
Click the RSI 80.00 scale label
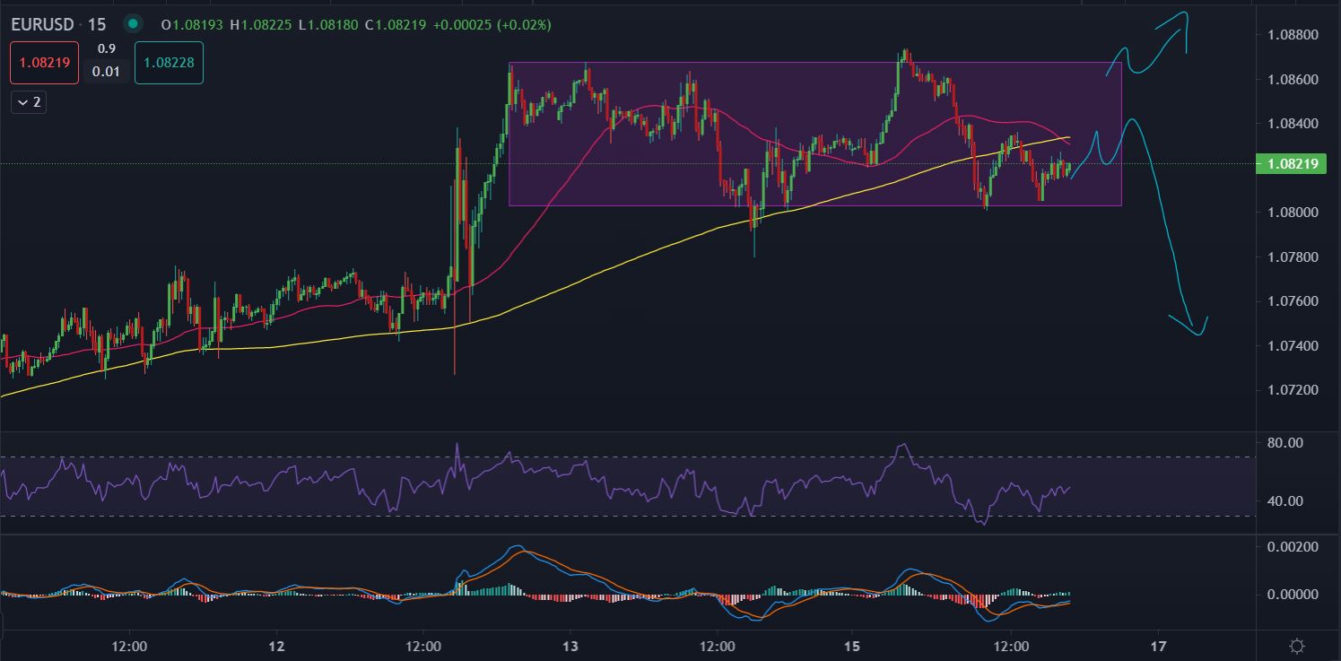(1284, 443)
